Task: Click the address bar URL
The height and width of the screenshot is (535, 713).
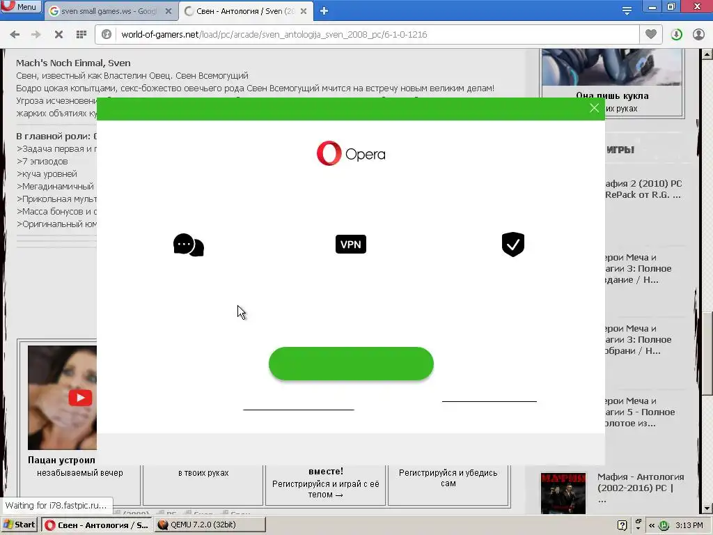Action: [x=274, y=35]
